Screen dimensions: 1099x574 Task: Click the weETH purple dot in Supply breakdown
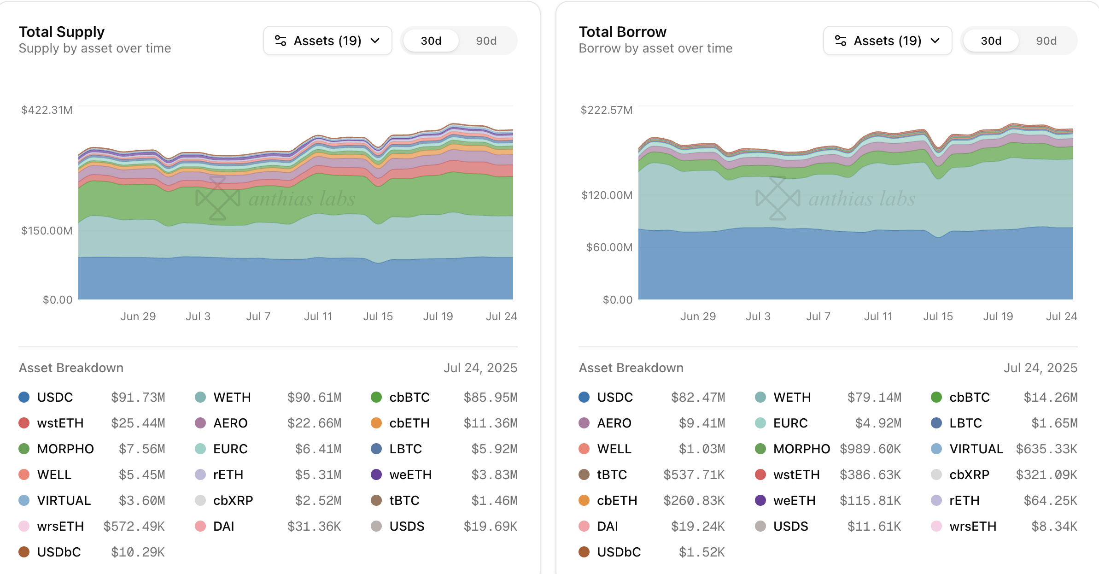[376, 474]
